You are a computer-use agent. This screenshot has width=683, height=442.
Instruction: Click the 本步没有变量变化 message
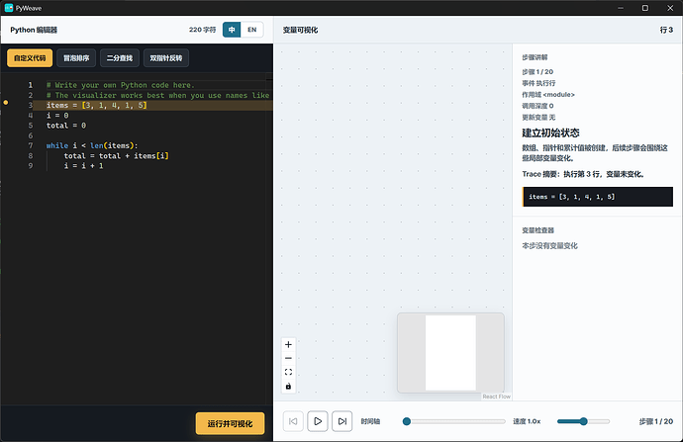(549, 246)
